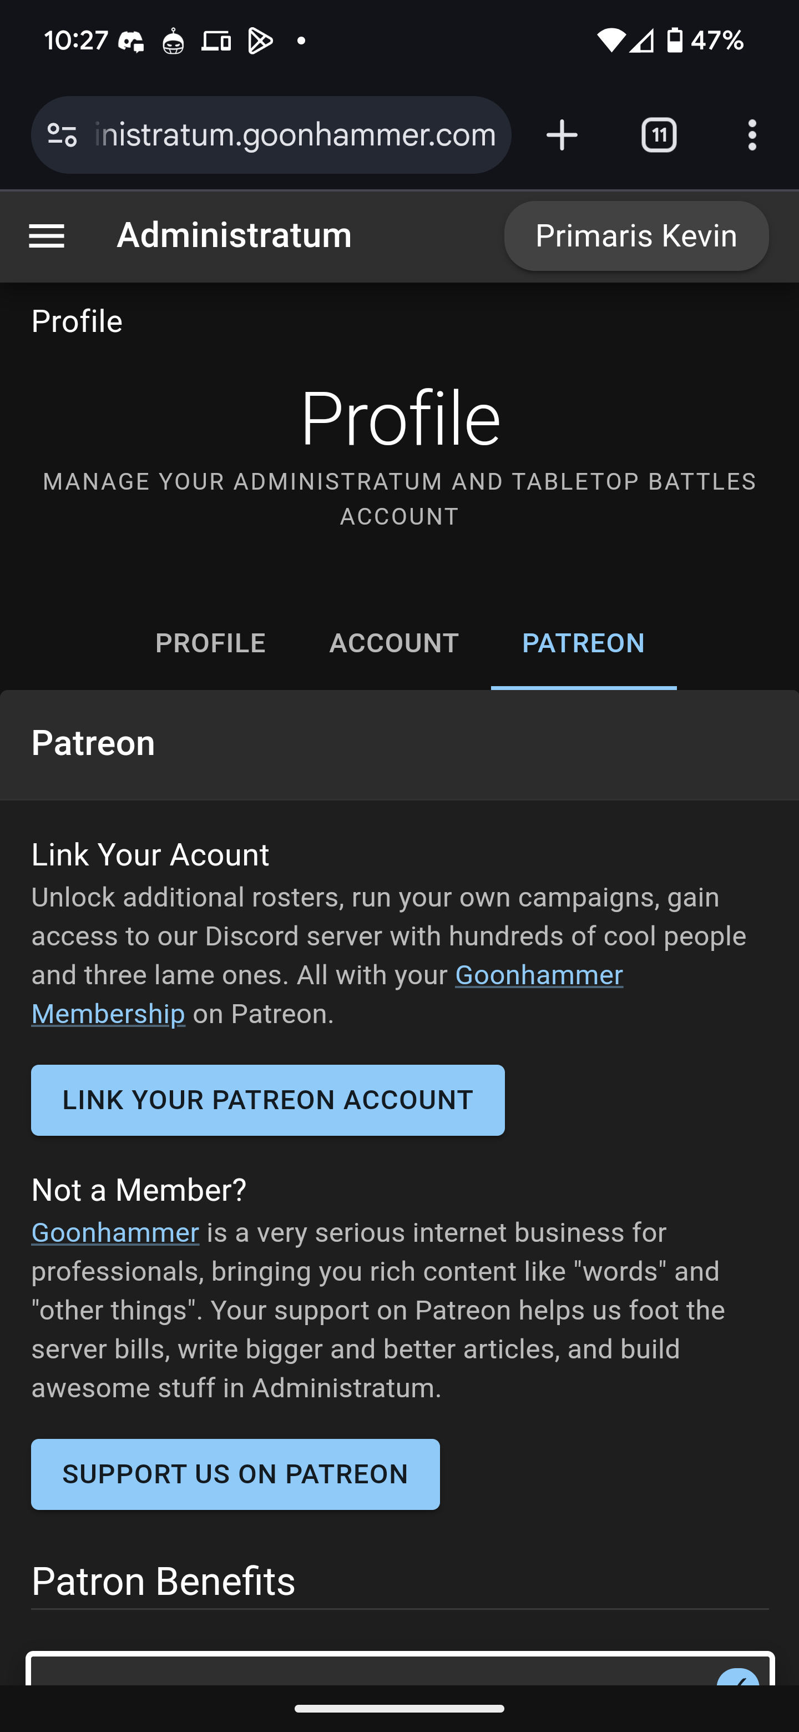
Task: Tap the Administratum site title
Action: point(234,236)
